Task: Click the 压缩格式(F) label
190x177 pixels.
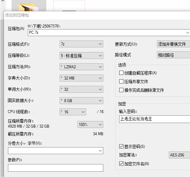Action: coord(19,44)
